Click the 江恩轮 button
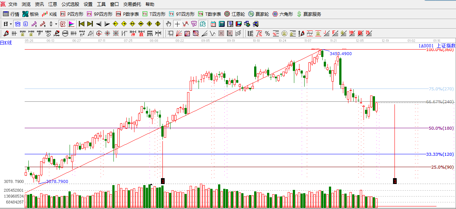This screenshot has width=456, height=209. click(x=235, y=14)
